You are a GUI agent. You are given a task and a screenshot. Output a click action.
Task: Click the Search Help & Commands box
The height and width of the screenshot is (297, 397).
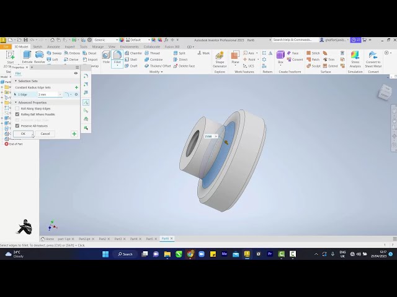[295, 40]
